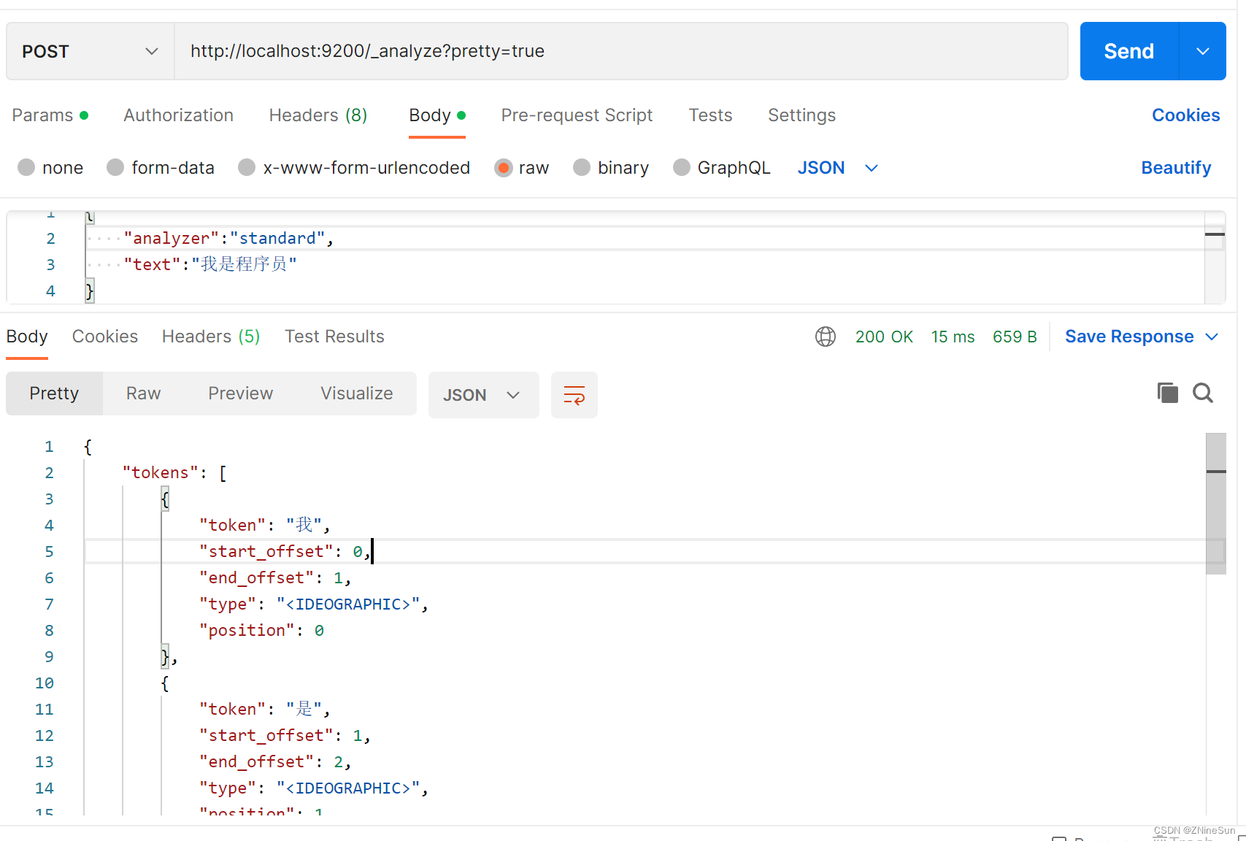Open request body JSON format dropdown

click(838, 168)
